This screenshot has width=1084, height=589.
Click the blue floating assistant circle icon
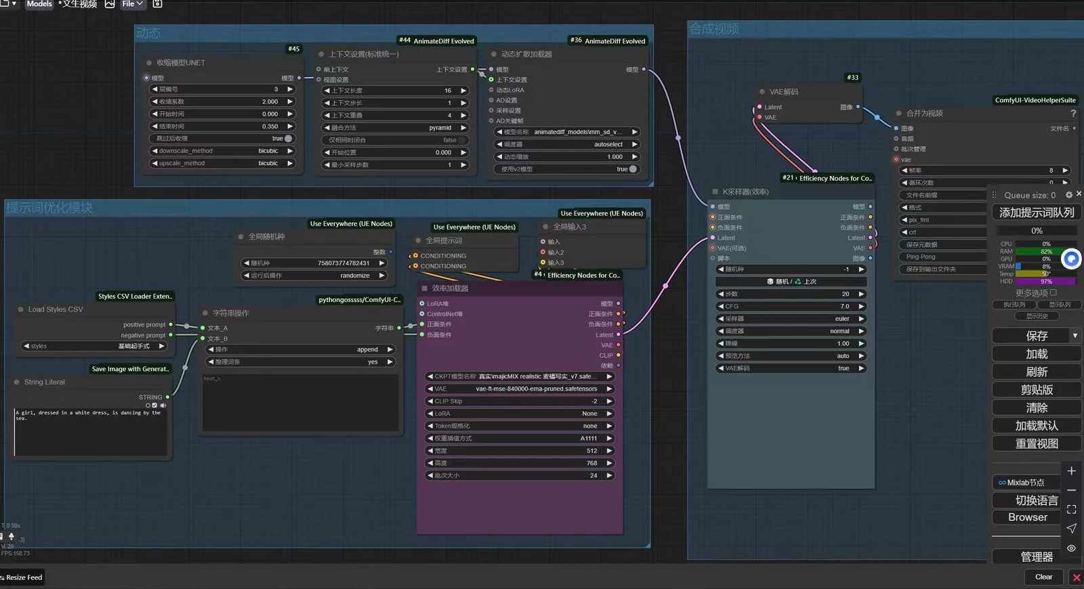(1071, 259)
